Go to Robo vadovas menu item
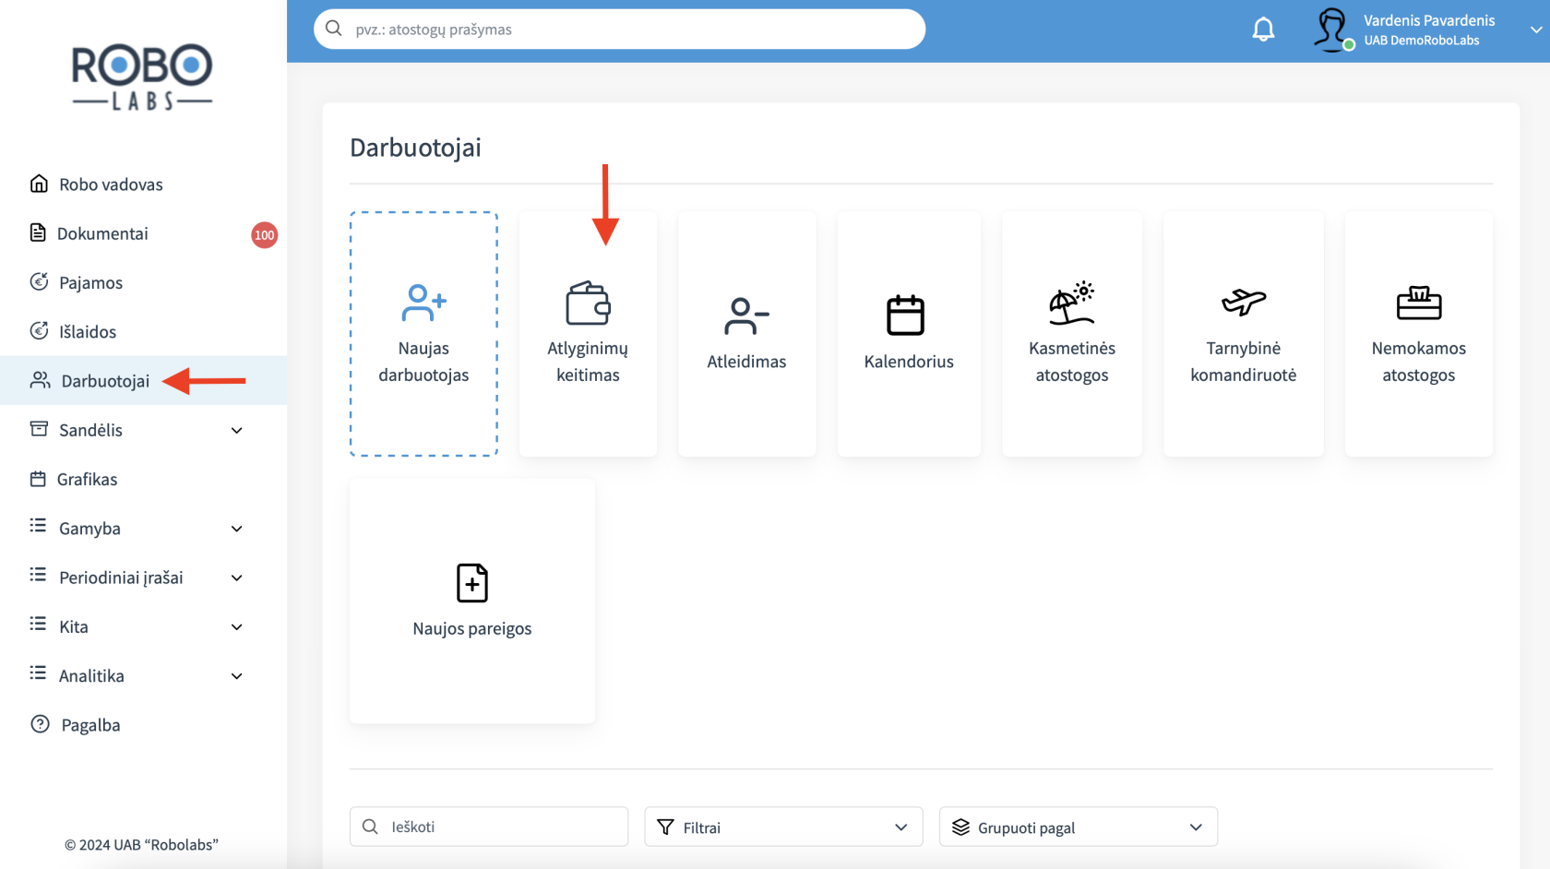This screenshot has width=1550, height=869. (x=143, y=184)
